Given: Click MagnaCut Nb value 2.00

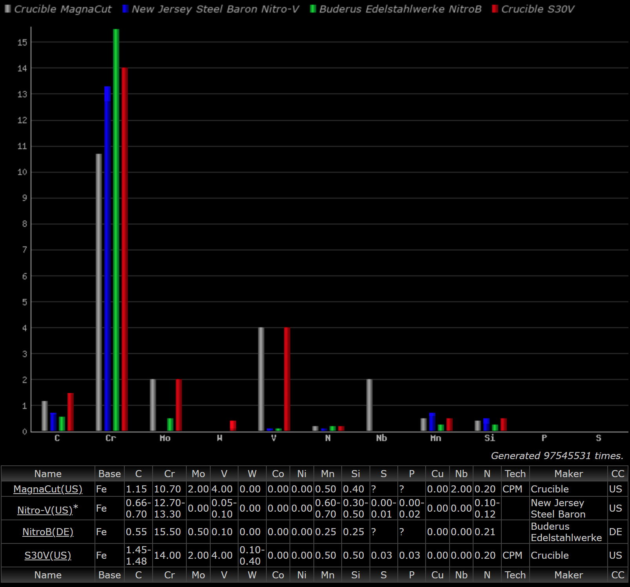Looking at the screenshot, I should click(x=461, y=489).
